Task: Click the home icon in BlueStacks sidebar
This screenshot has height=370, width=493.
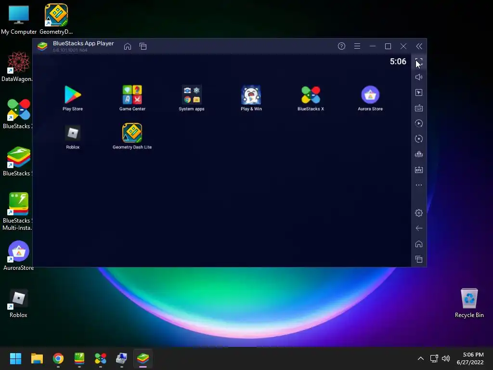Action: pyautogui.click(x=418, y=244)
